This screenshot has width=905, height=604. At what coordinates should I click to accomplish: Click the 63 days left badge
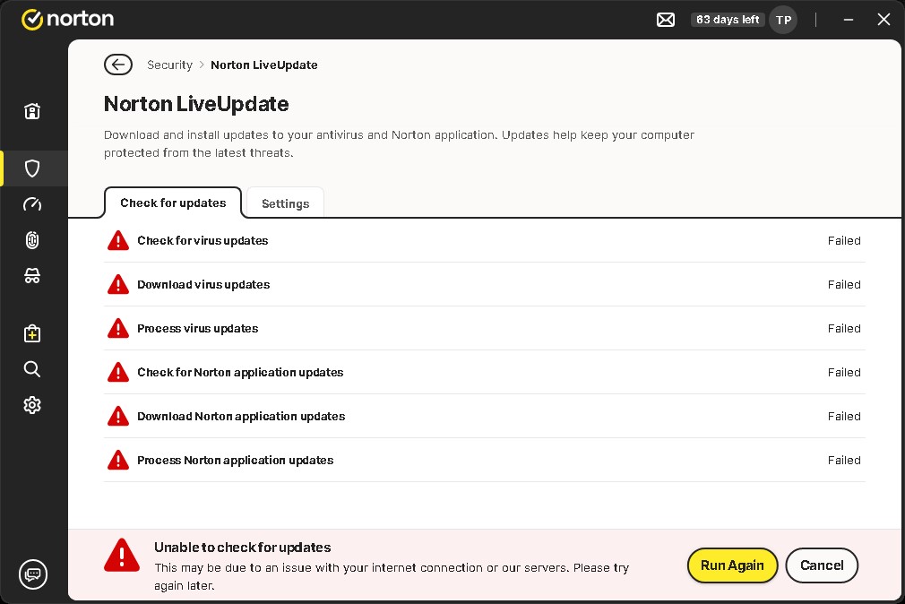click(728, 20)
